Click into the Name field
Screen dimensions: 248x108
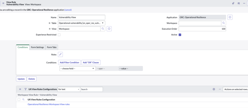coord(81,17)
